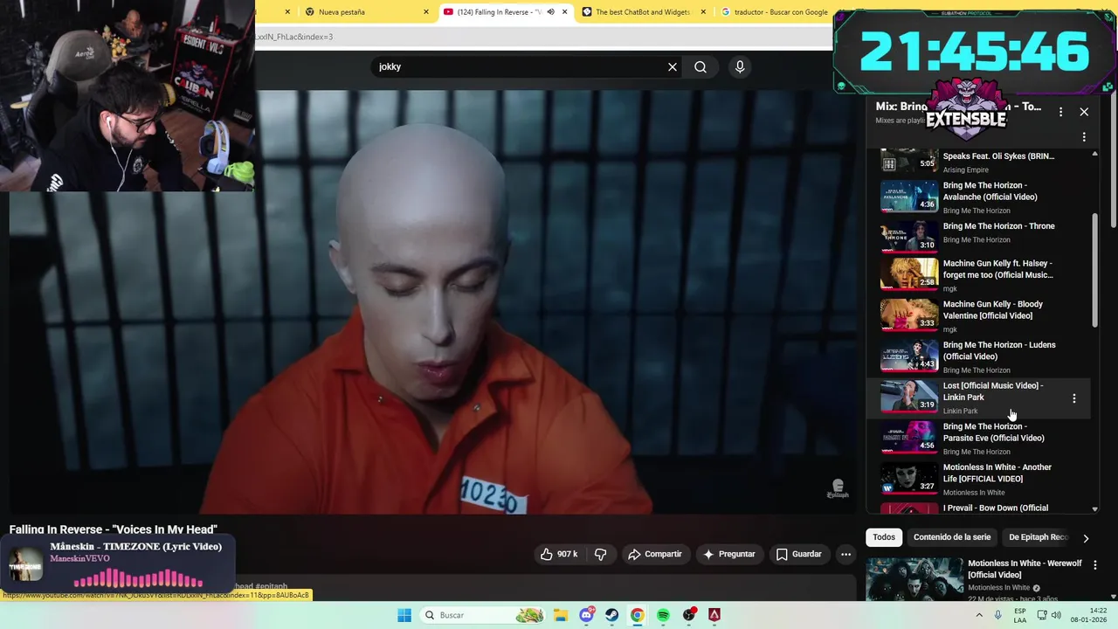Play Parasite Eve (Official Video) entry
The width and height of the screenshot is (1118, 629).
click(978, 439)
